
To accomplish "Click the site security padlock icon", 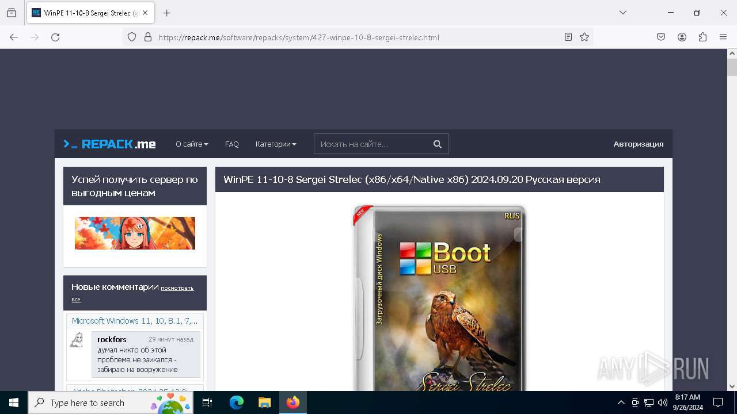I will 148,37.
